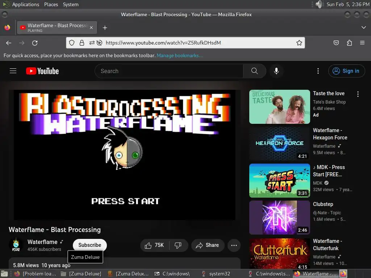Viewport: 371px width, 278px height.
Task: Open Clubstep video title
Action: (x=323, y=204)
